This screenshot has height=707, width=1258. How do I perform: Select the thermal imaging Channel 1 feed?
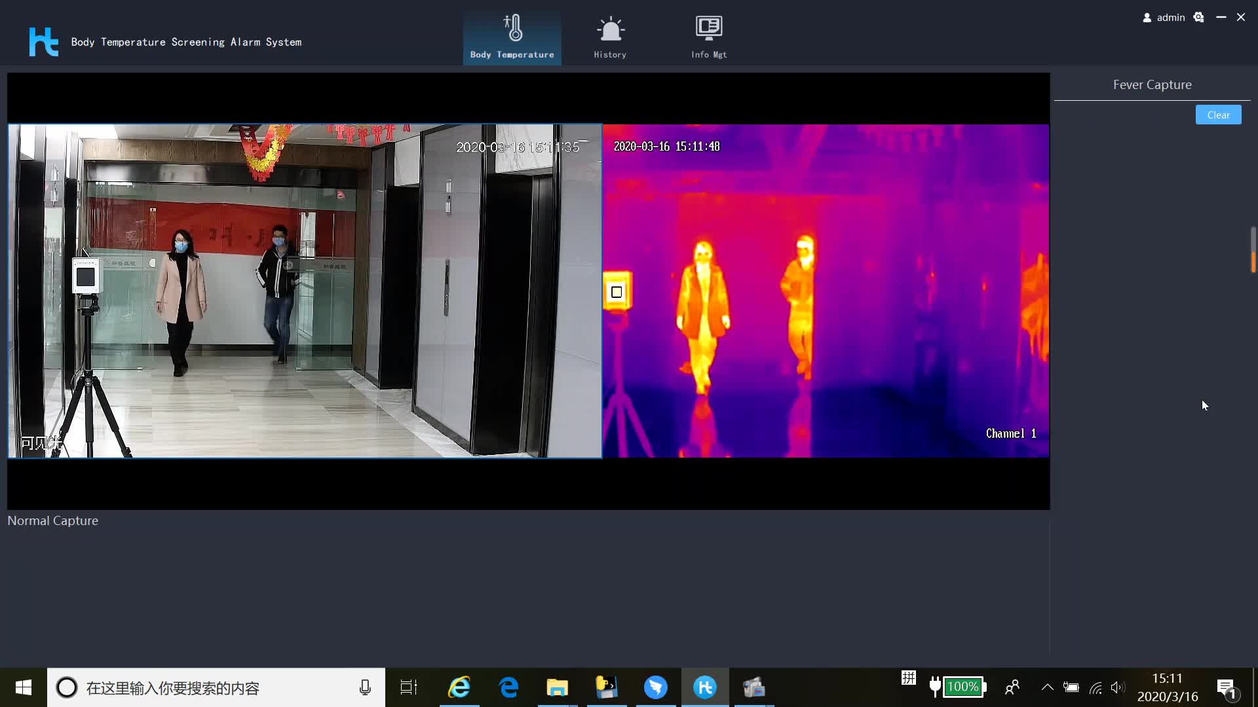pyautogui.click(x=826, y=291)
